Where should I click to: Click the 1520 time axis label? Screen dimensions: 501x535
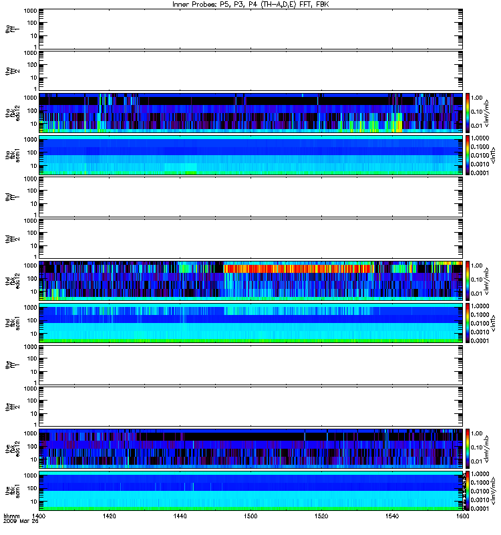(x=321, y=516)
